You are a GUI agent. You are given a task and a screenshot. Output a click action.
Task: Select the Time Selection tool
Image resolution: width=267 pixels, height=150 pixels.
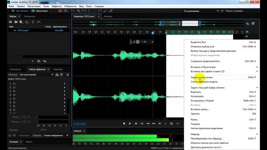tap(89, 11)
